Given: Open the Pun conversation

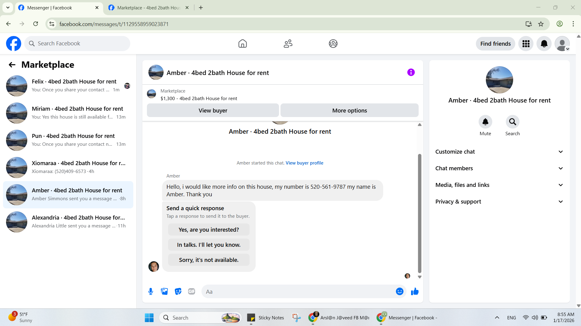Looking at the screenshot, I should (x=68, y=140).
